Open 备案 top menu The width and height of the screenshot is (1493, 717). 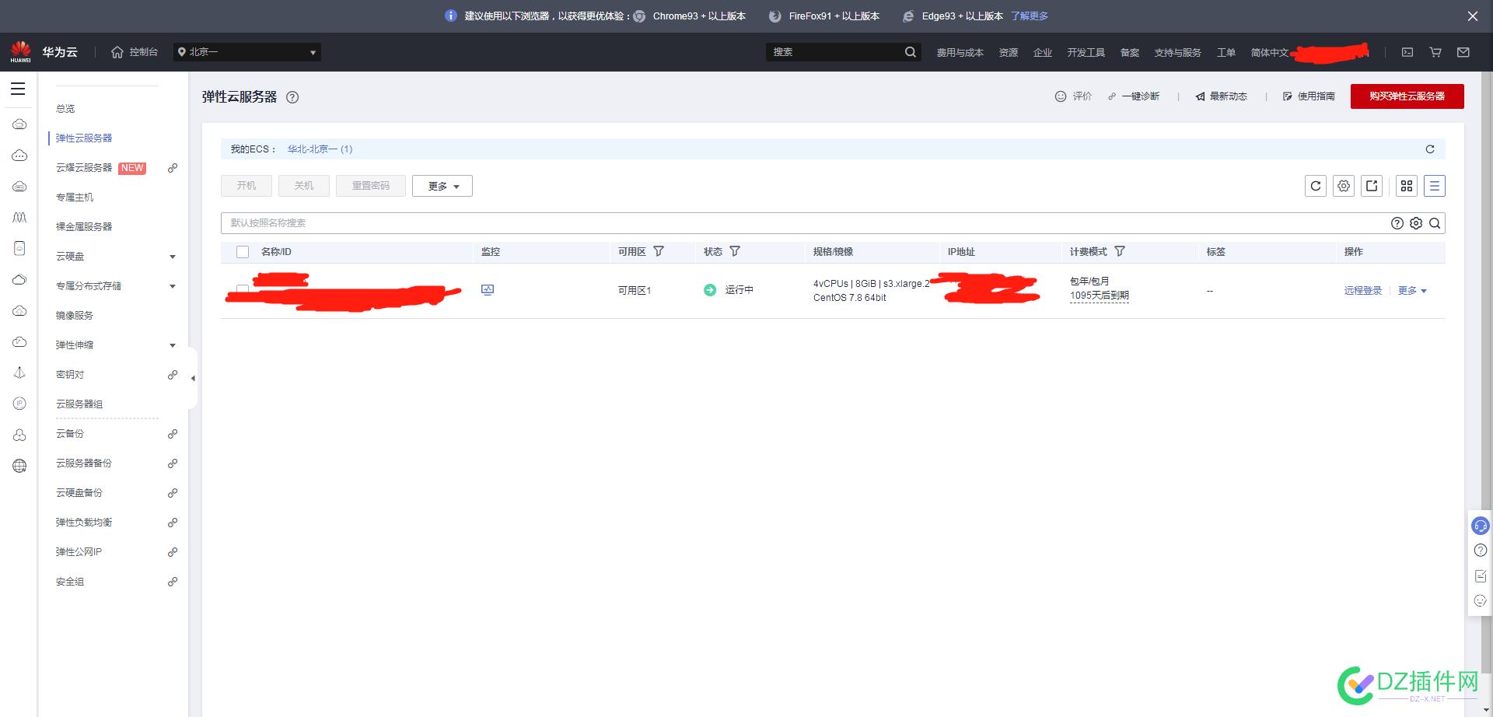point(1130,53)
